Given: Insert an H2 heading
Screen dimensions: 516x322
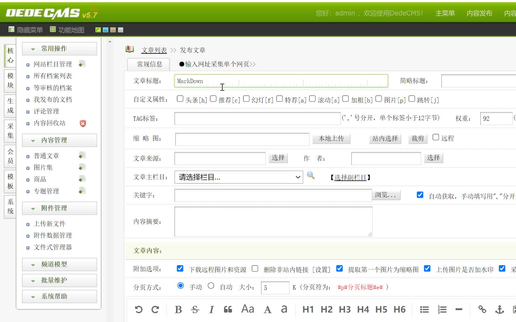Looking at the screenshot, I should click(327, 309).
